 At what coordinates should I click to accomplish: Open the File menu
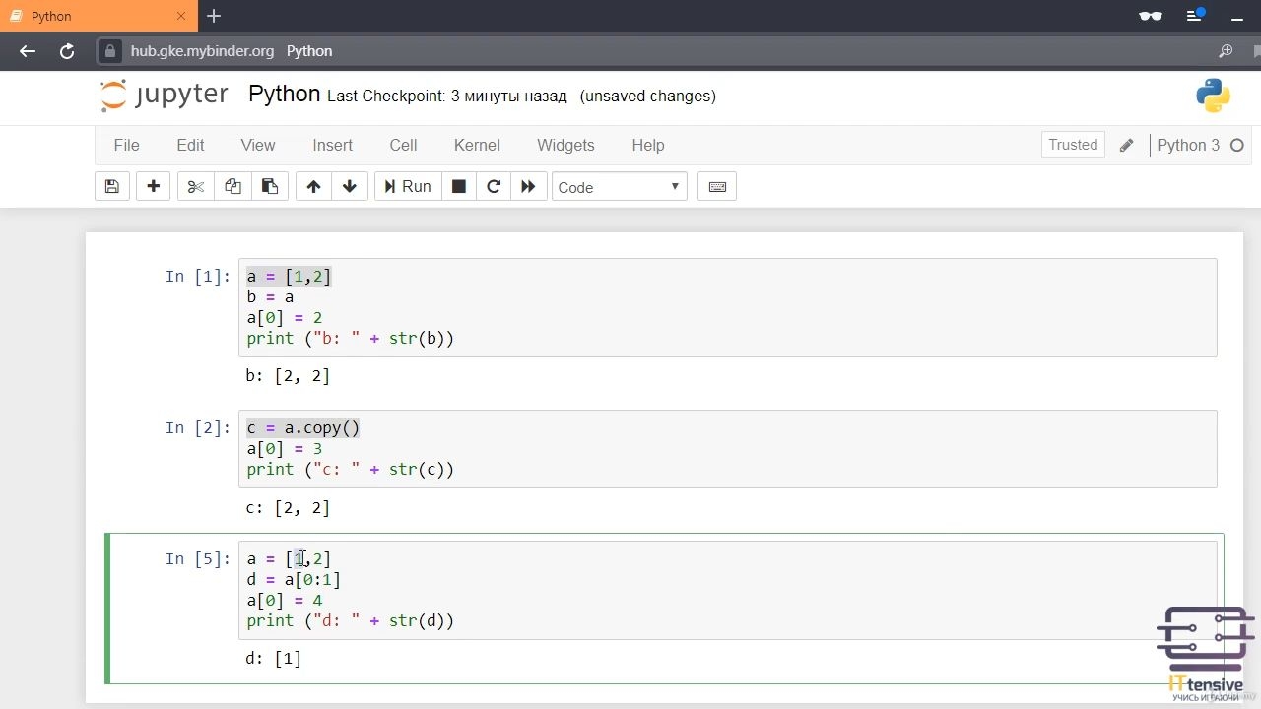(x=127, y=145)
